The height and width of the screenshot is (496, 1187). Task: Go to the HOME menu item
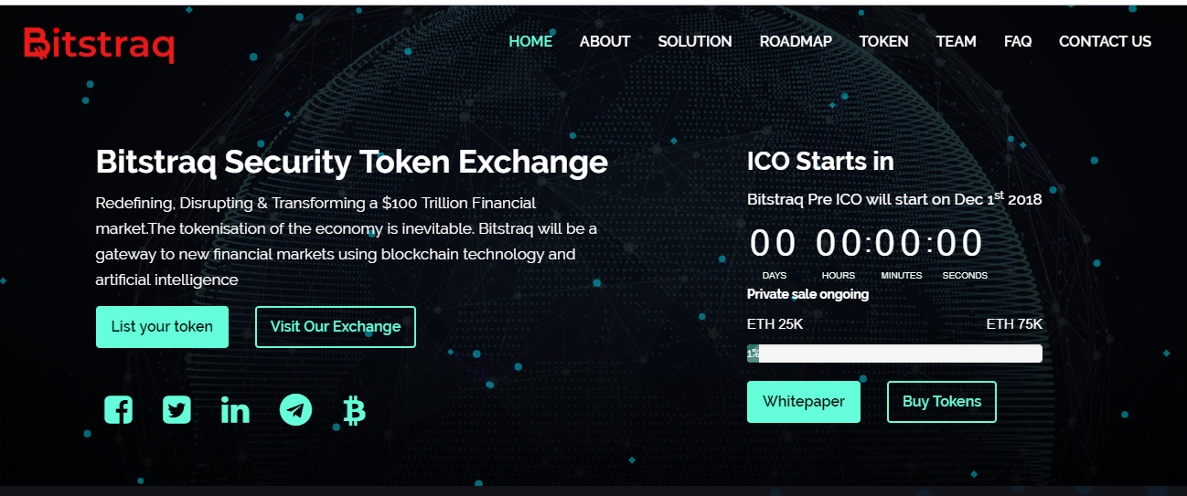[x=530, y=41]
